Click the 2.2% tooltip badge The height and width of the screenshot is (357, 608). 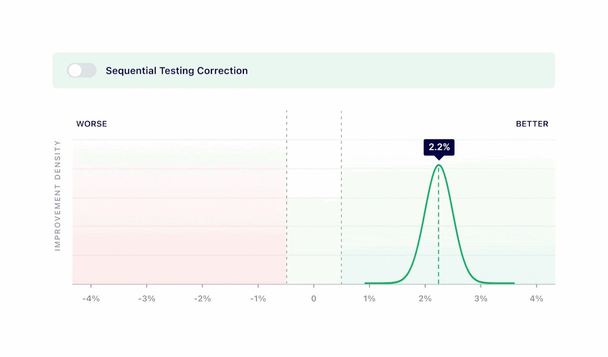[439, 147]
